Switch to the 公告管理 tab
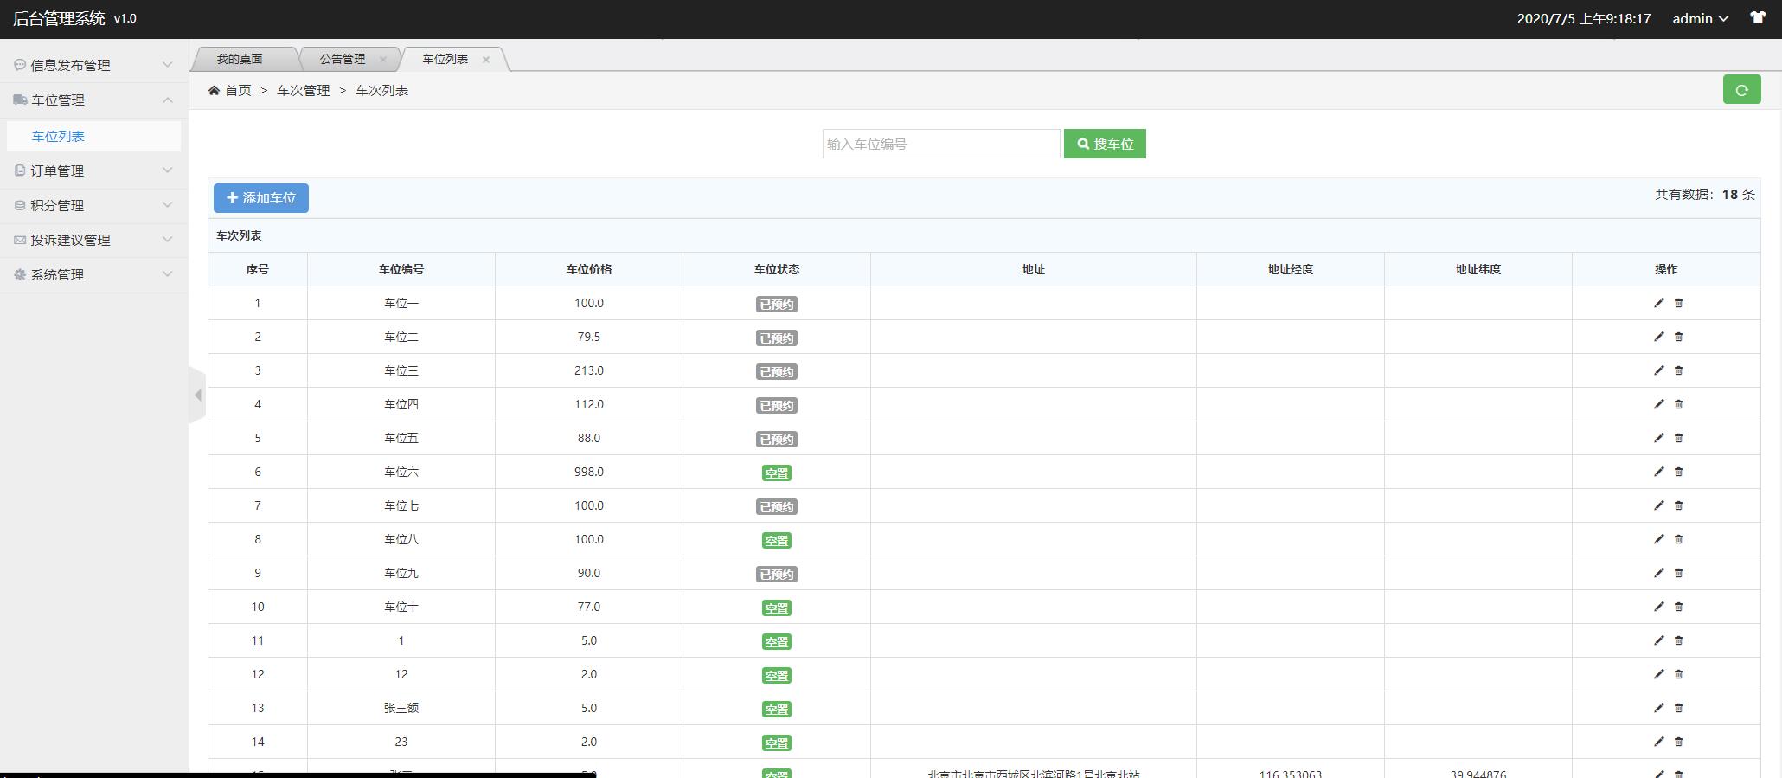The width and height of the screenshot is (1782, 778). [x=342, y=59]
